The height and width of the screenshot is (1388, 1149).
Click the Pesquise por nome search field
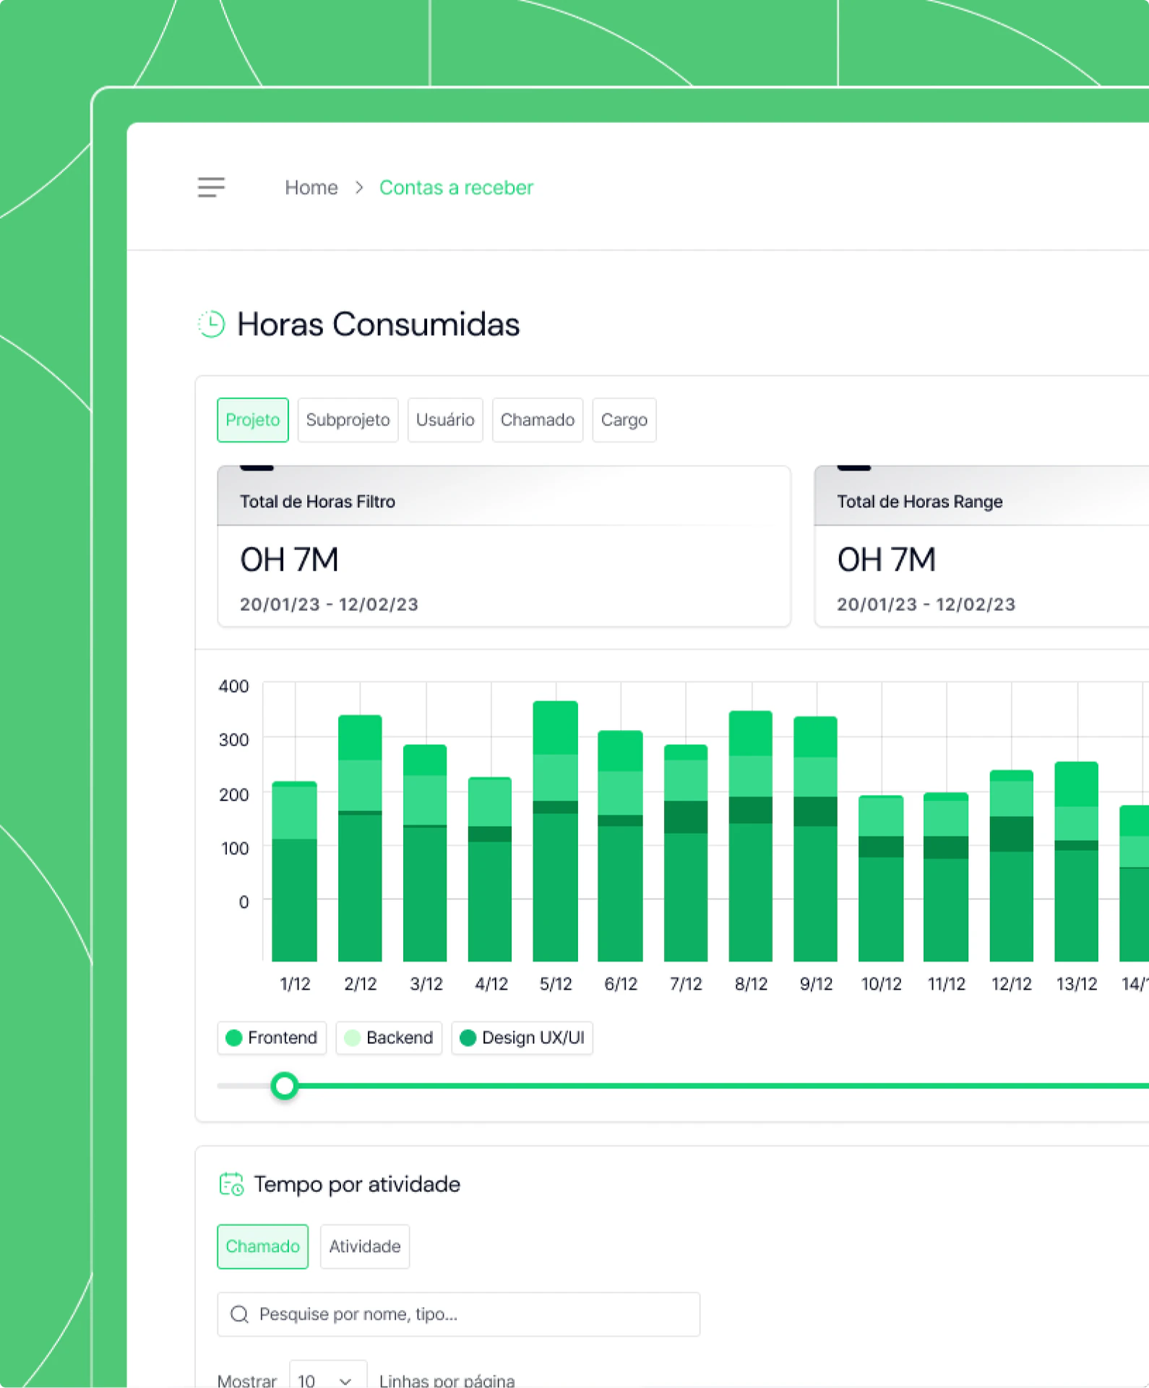point(459,1314)
